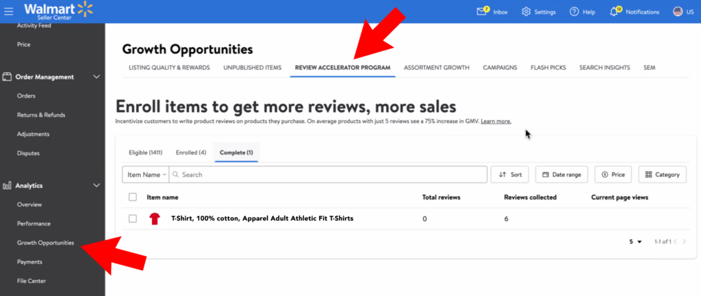
Task: Go to the next results page arrow
Action: coord(685,241)
